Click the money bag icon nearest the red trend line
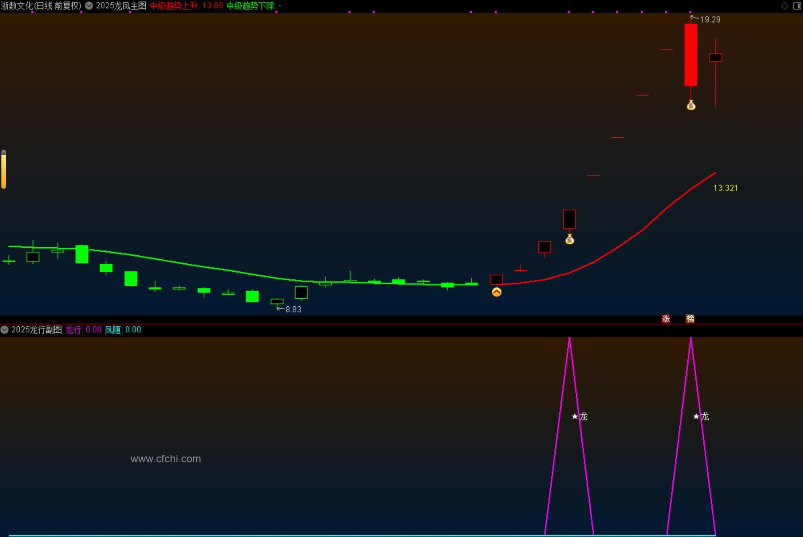Image resolution: width=803 pixels, height=537 pixels. [x=569, y=239]
